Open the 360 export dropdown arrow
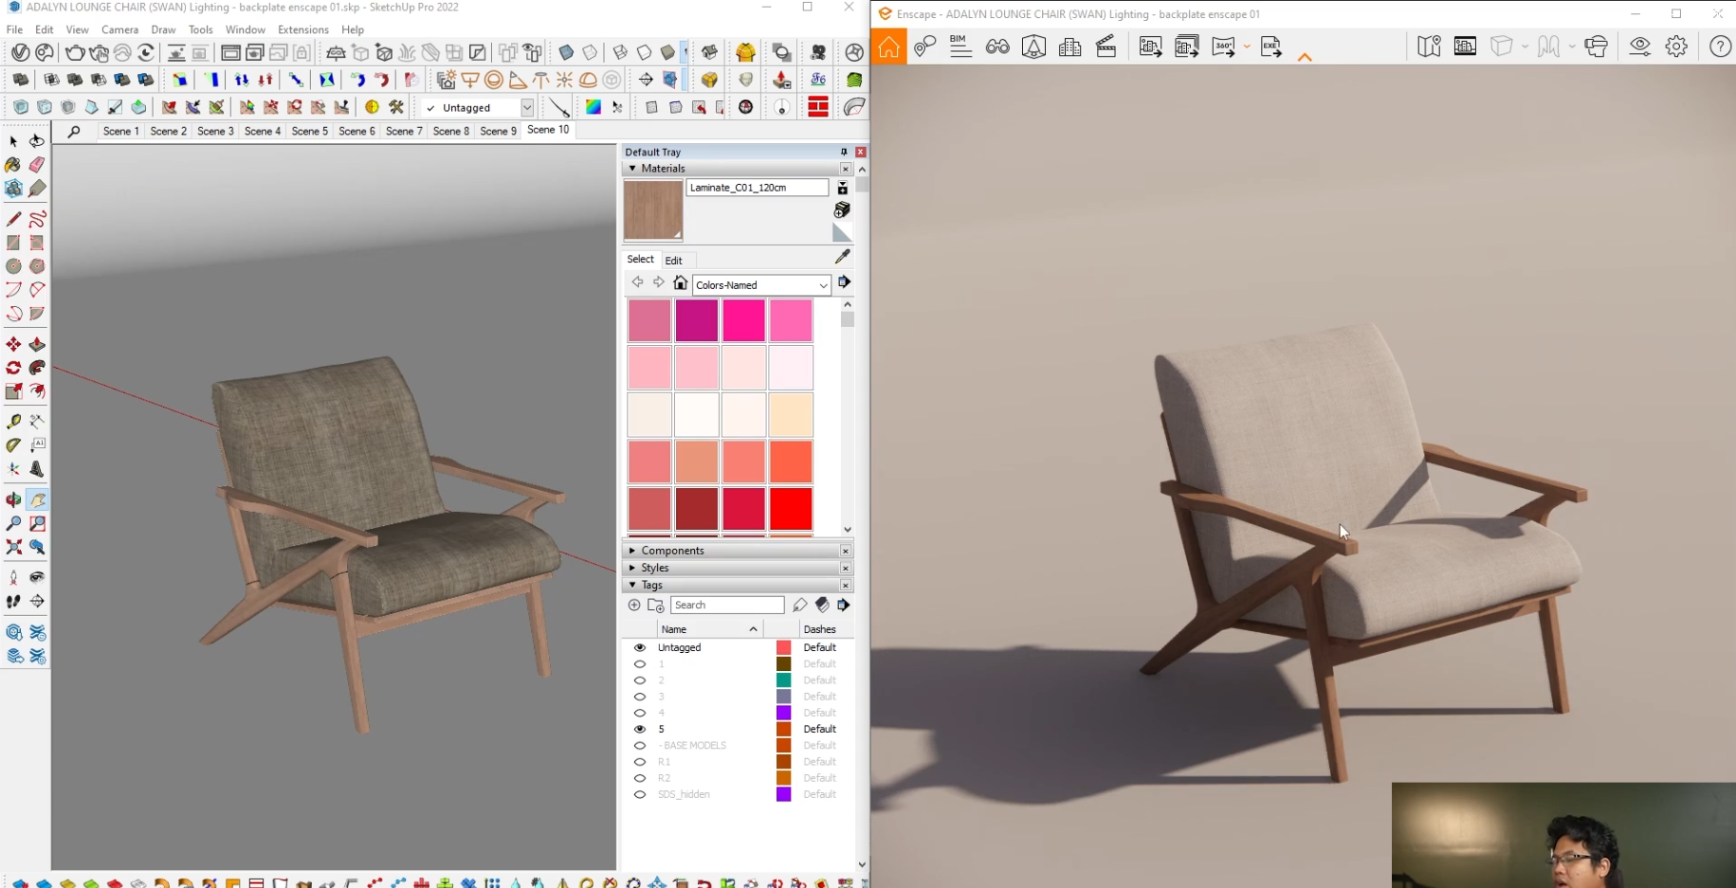 pos(1246,46)
